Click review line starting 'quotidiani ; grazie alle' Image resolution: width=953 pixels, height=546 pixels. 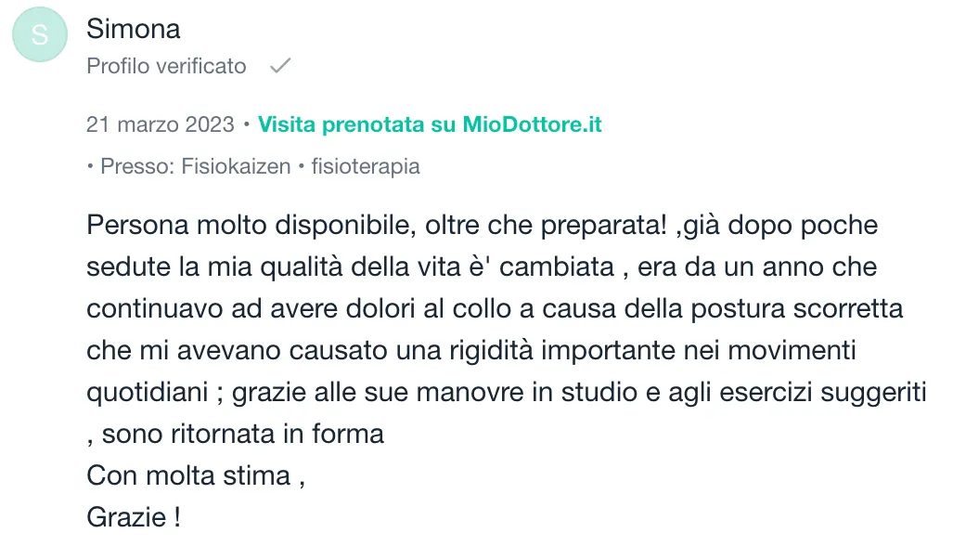click(x=507, y=393)
